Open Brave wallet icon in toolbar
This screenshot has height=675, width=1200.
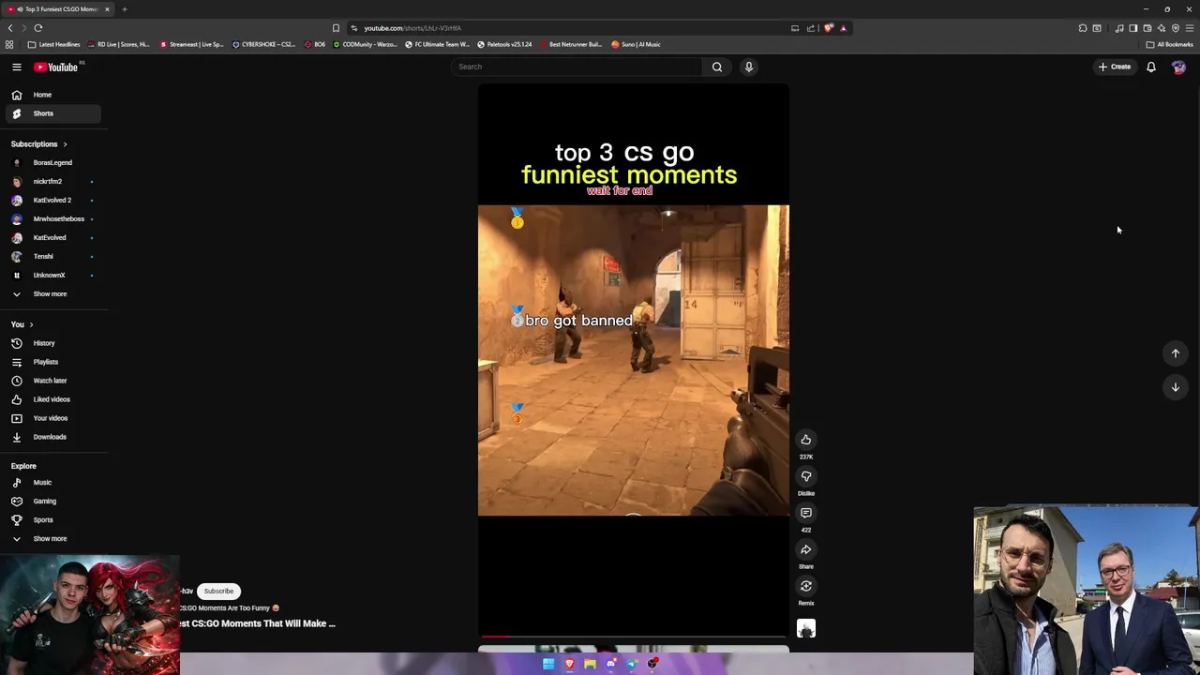(1147, 28)
